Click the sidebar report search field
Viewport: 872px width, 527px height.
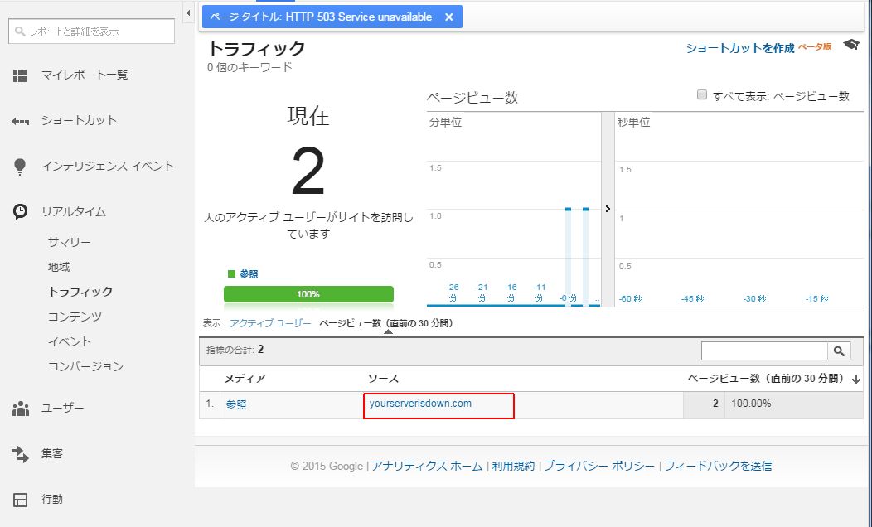92,31
